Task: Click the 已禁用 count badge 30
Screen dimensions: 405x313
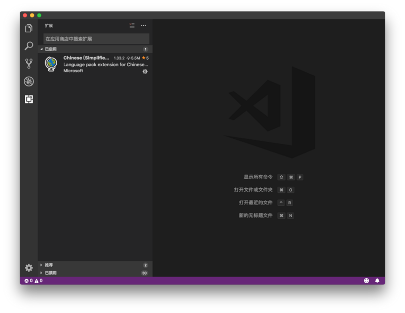Action: point(144,273)
